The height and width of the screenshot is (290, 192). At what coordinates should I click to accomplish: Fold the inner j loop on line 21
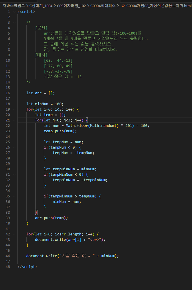pos(14,120)
